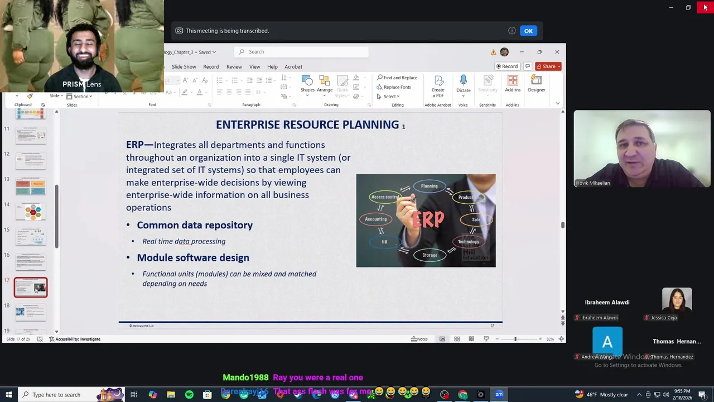Open the Slide Show tab
The height and width of the screenshot is (402, 714).
184,66
